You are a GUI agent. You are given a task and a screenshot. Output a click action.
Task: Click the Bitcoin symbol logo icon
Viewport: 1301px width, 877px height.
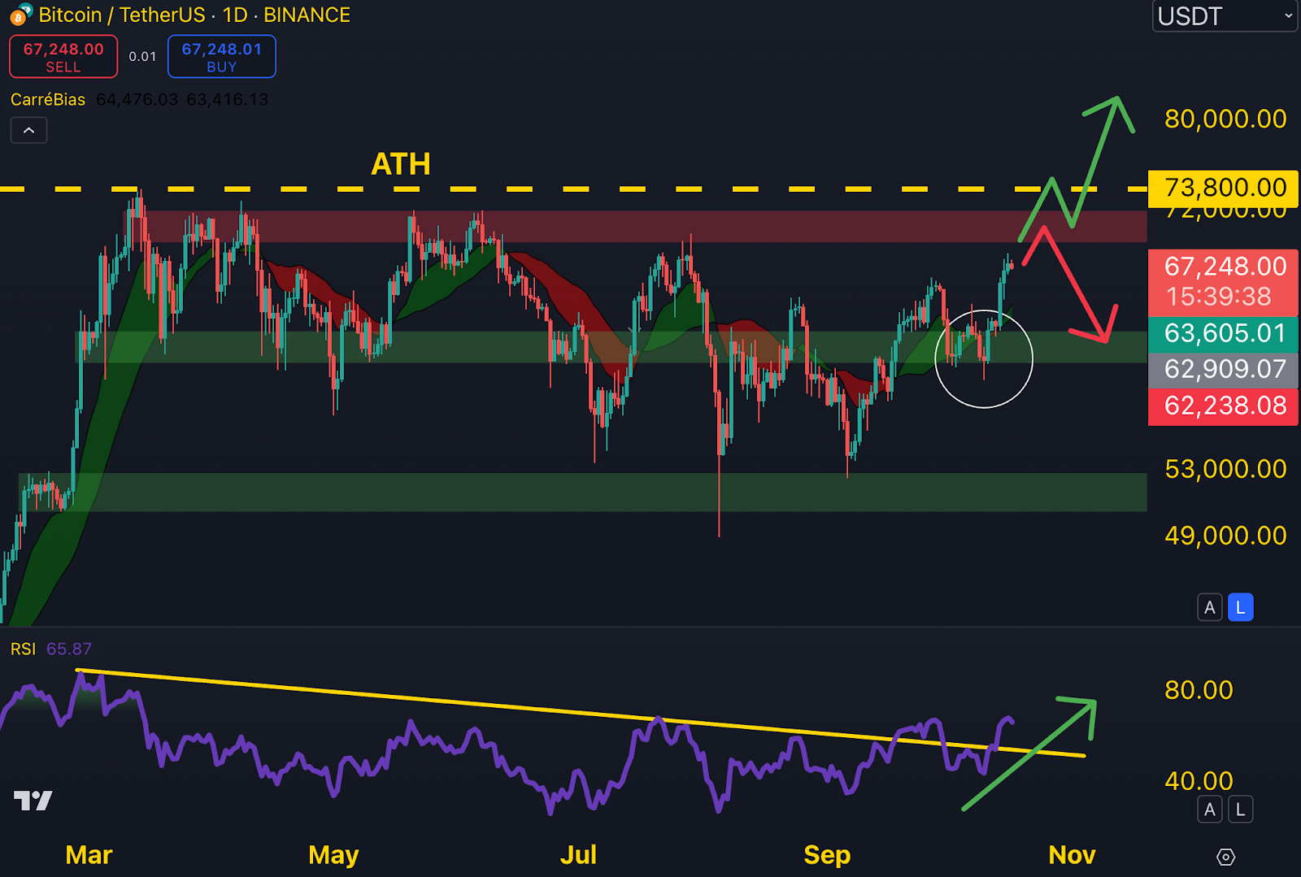[x=21, y=15]
